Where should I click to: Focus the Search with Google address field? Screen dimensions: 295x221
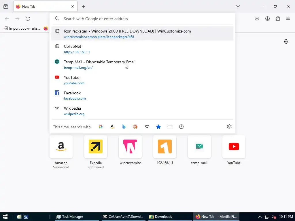142,19
